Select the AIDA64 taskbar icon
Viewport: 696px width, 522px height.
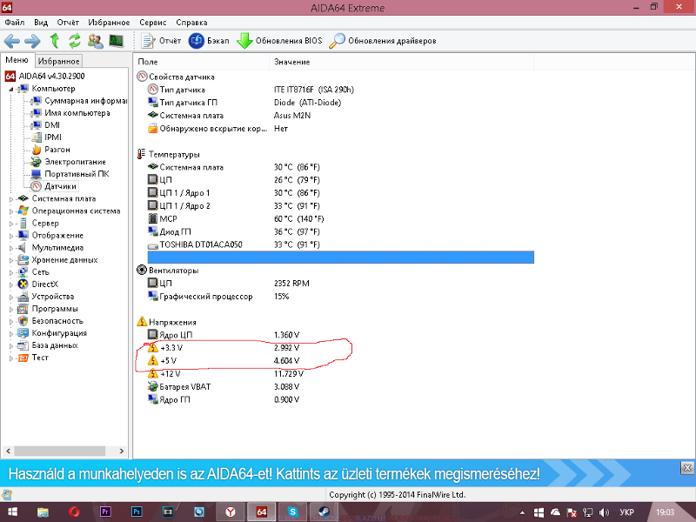pos(262,512)
